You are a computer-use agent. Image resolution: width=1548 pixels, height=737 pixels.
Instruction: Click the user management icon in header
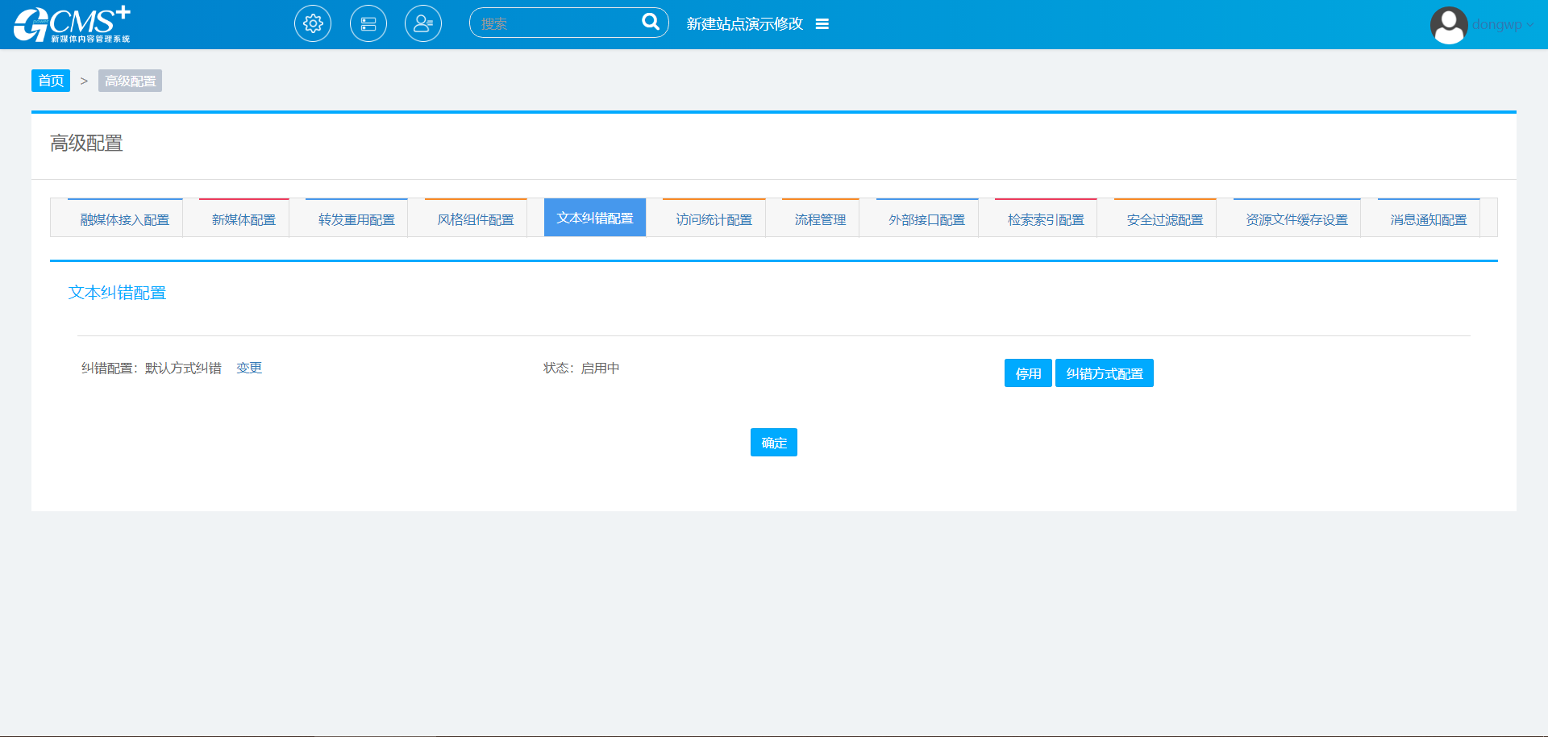click(423, 24)
